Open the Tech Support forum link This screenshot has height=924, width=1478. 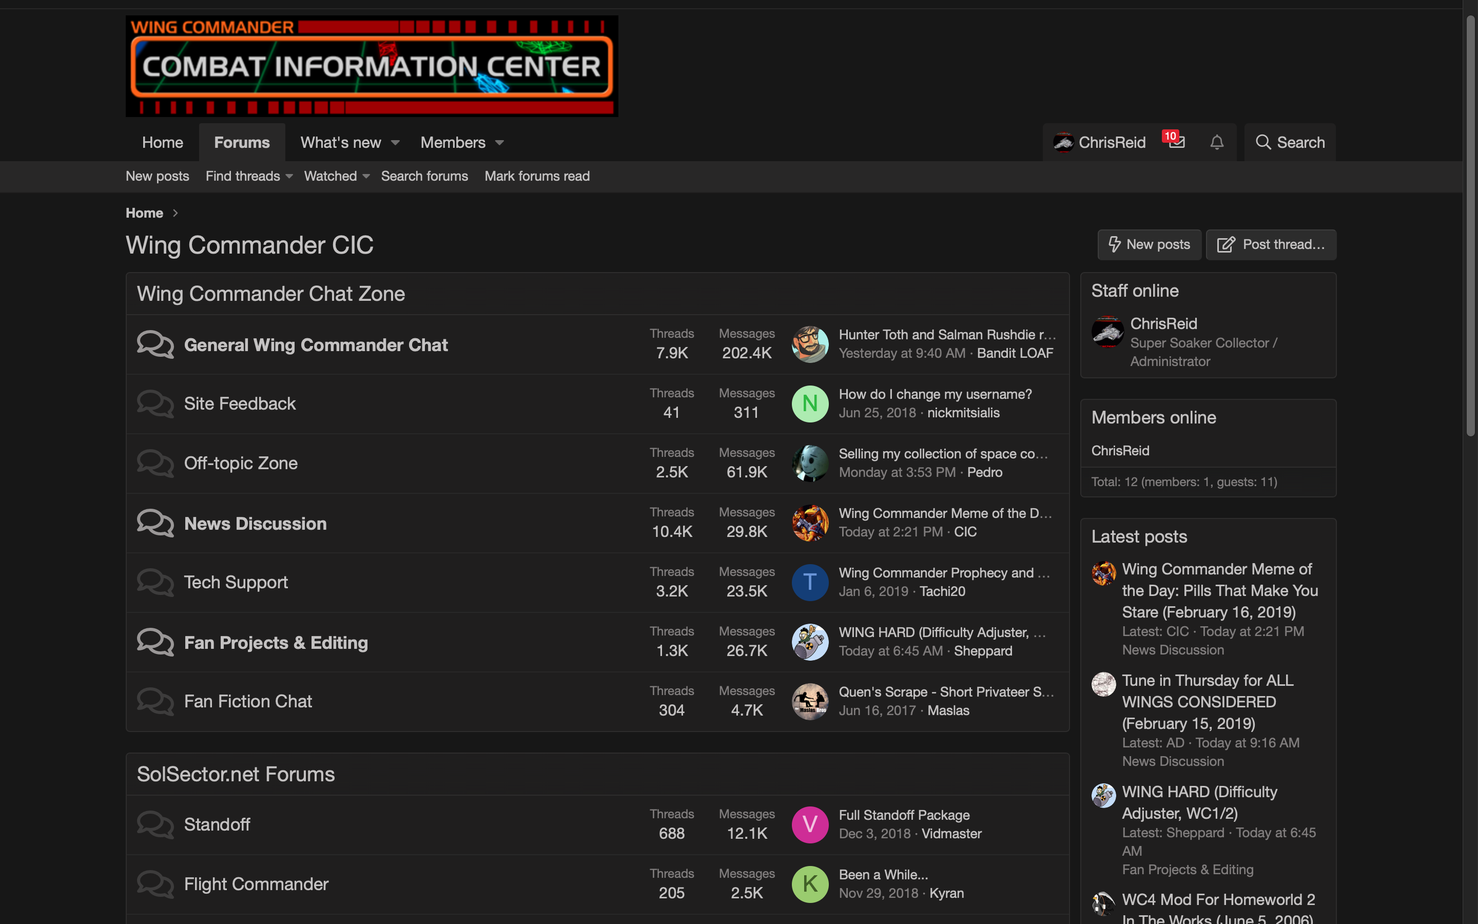pyautogui.click(x=236, y=583)
